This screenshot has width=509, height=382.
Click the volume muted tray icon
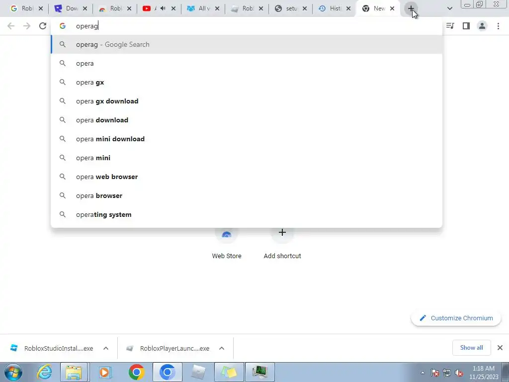pos(459,373)
